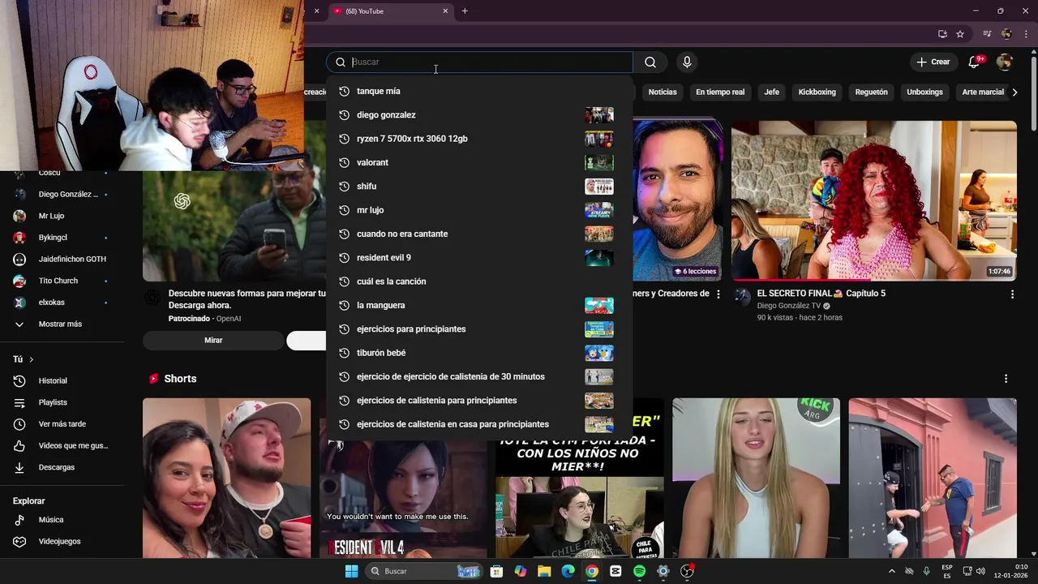Open Chrome media control icon
Viewport: 1038px width, 584px height.
[x=987, y=34]
